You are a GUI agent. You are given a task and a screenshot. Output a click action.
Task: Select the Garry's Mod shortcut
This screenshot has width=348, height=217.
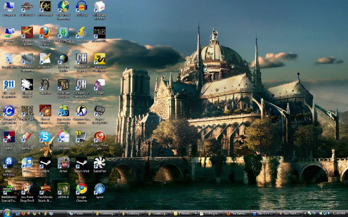pyautogui.click(x=82, y=165)
